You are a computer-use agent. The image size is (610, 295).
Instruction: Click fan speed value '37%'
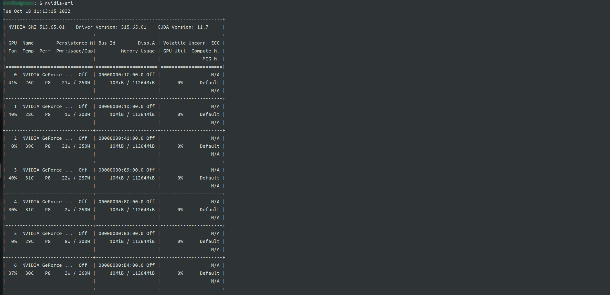[x=13, y=273]
